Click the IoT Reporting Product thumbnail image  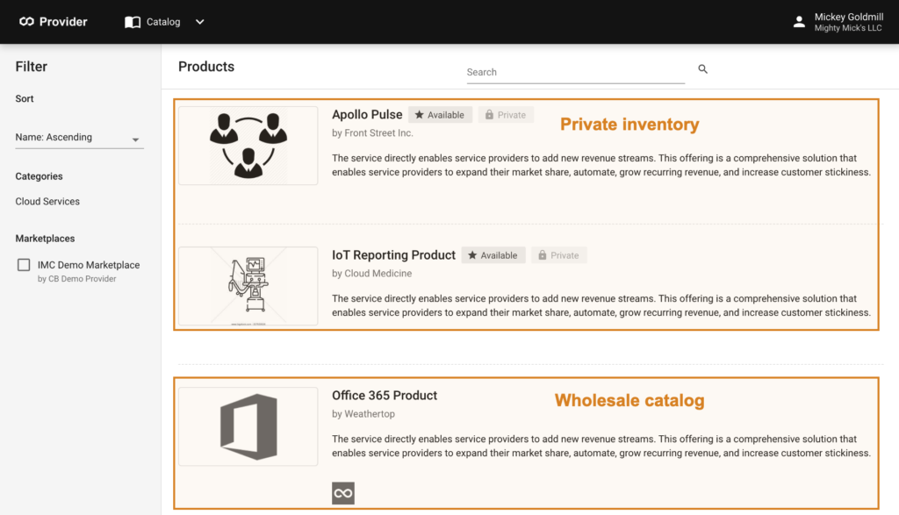pyautogui.click(x=248, y=286)
